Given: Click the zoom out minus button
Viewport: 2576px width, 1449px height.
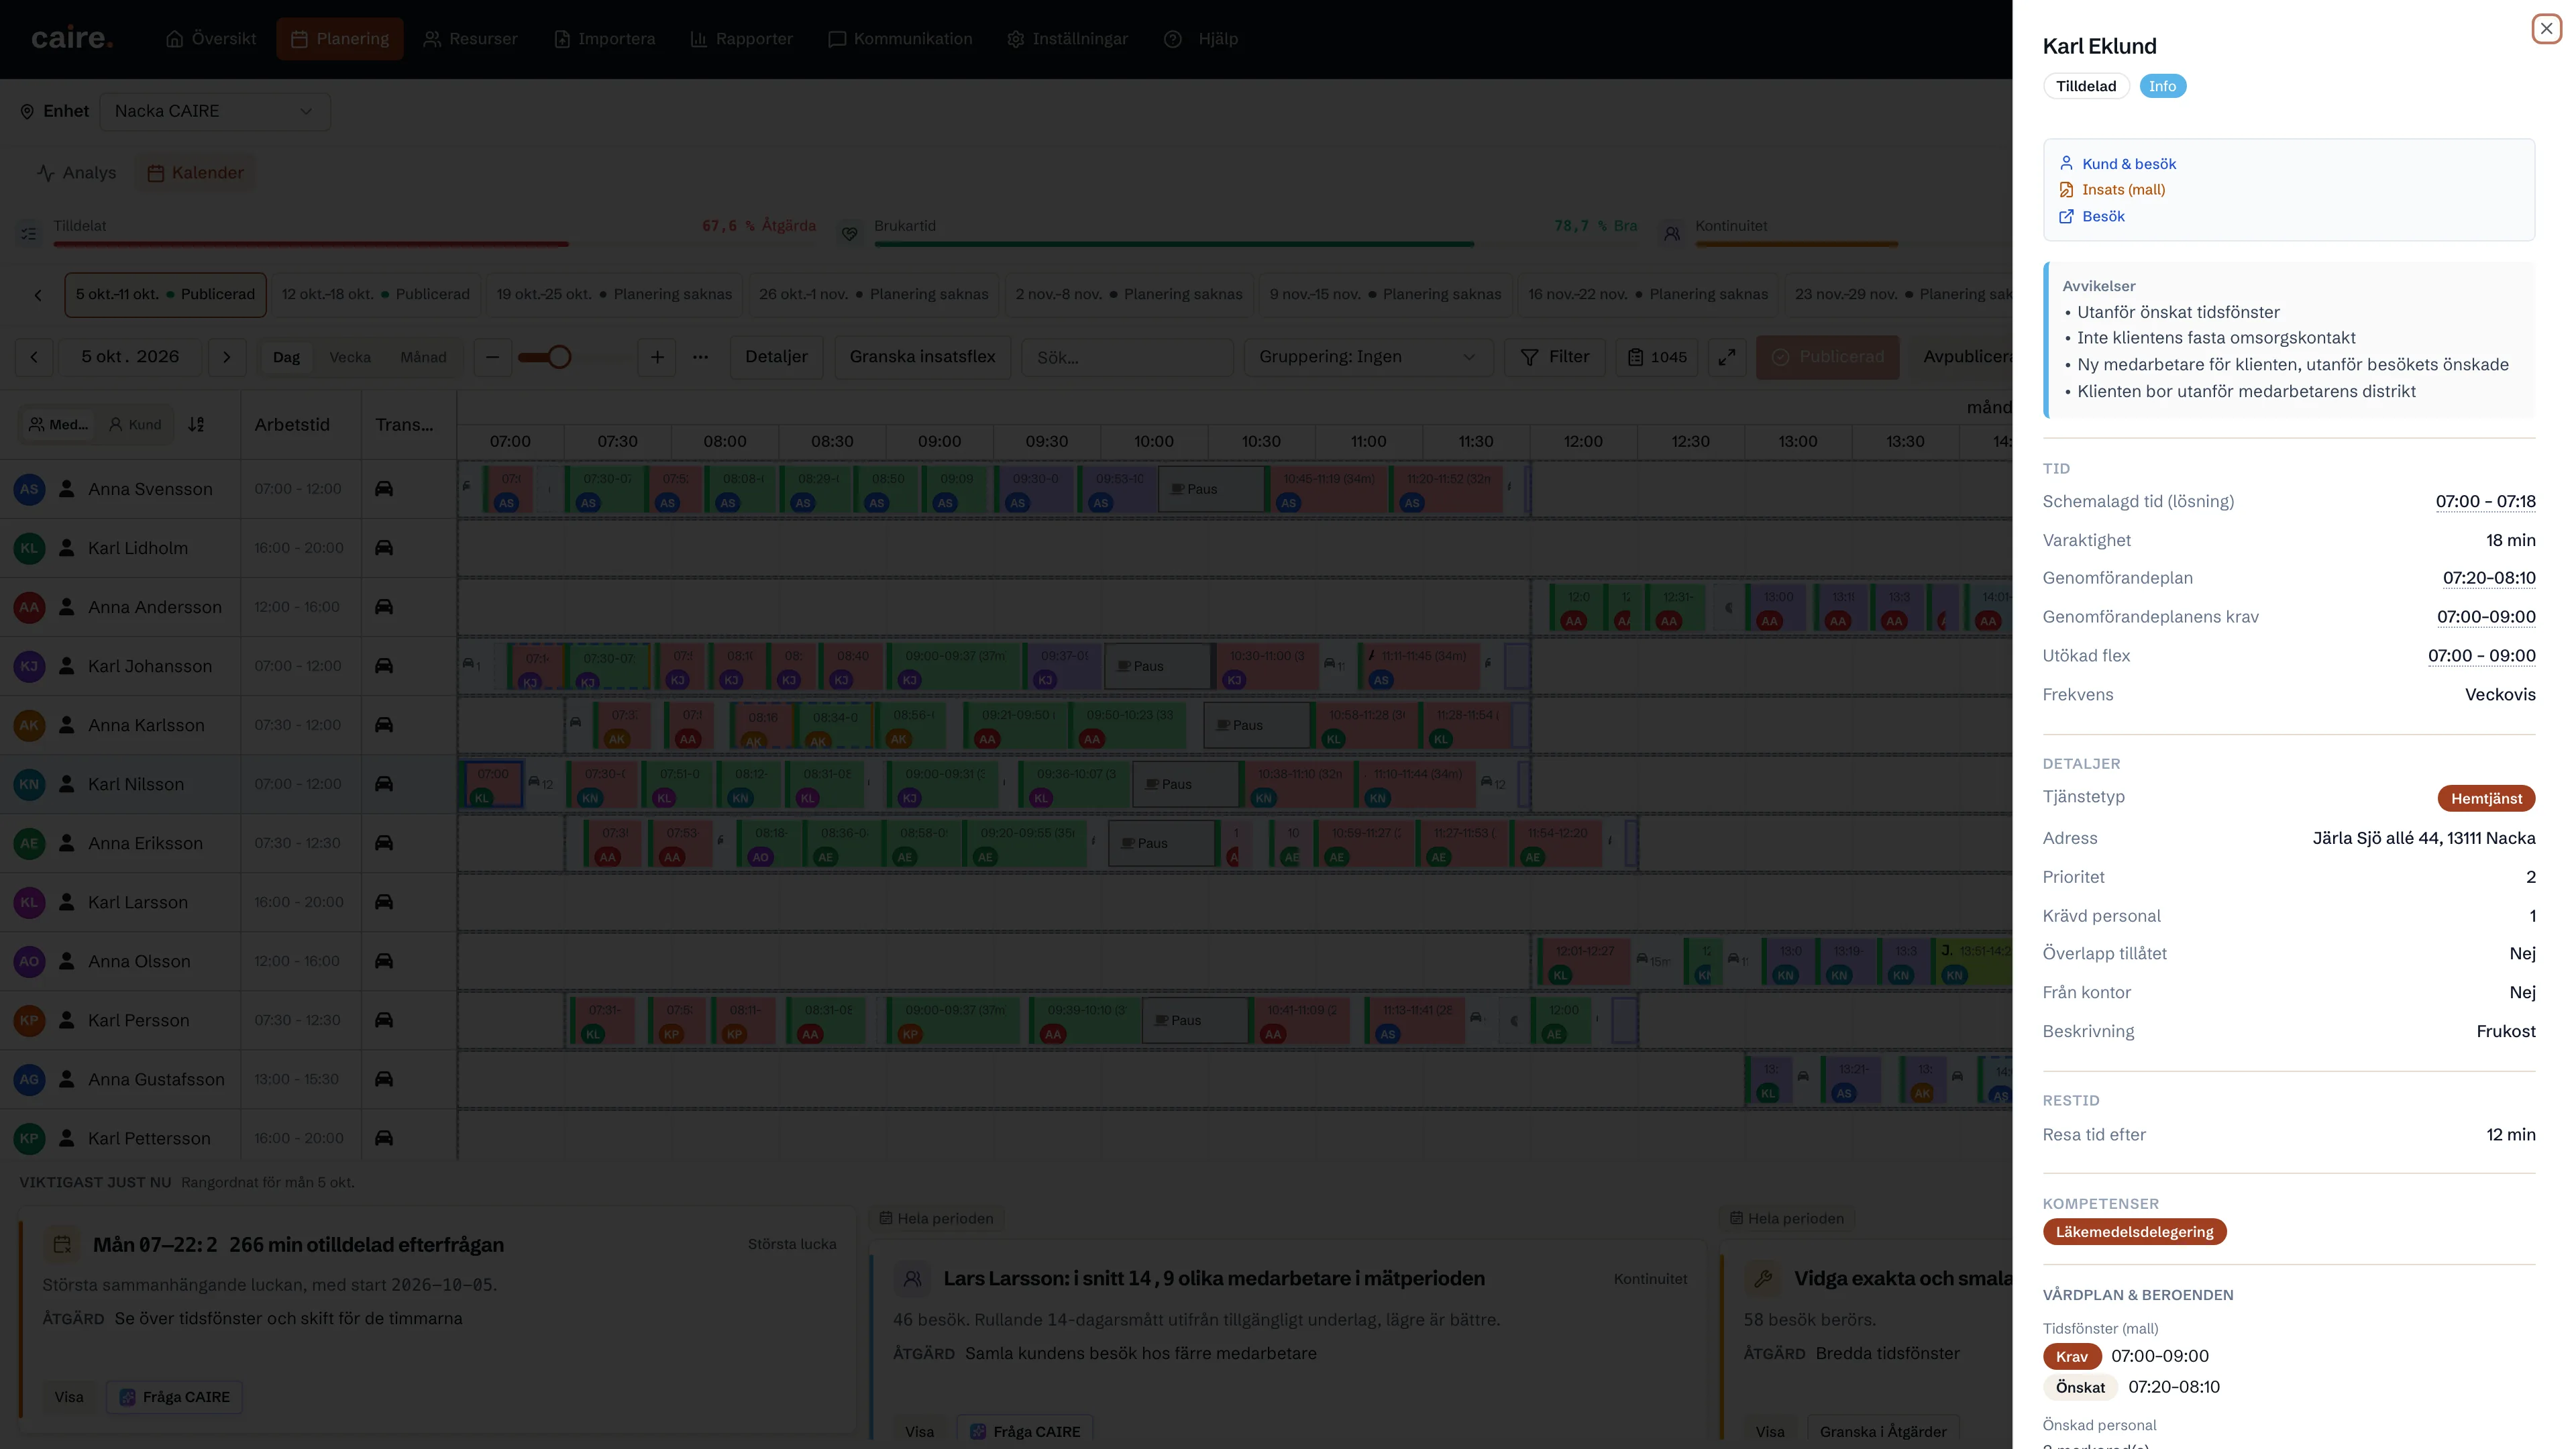Looking at the screenshot, I should click(x=492, y=357).
